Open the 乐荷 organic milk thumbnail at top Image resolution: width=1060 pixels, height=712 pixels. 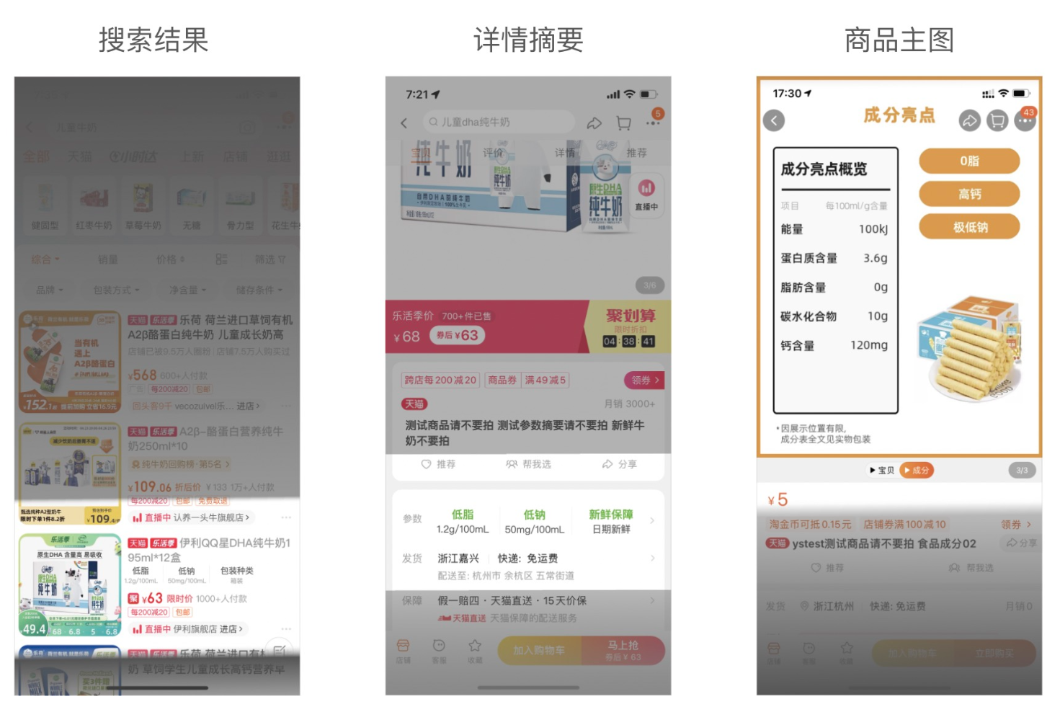click(70, 362)
